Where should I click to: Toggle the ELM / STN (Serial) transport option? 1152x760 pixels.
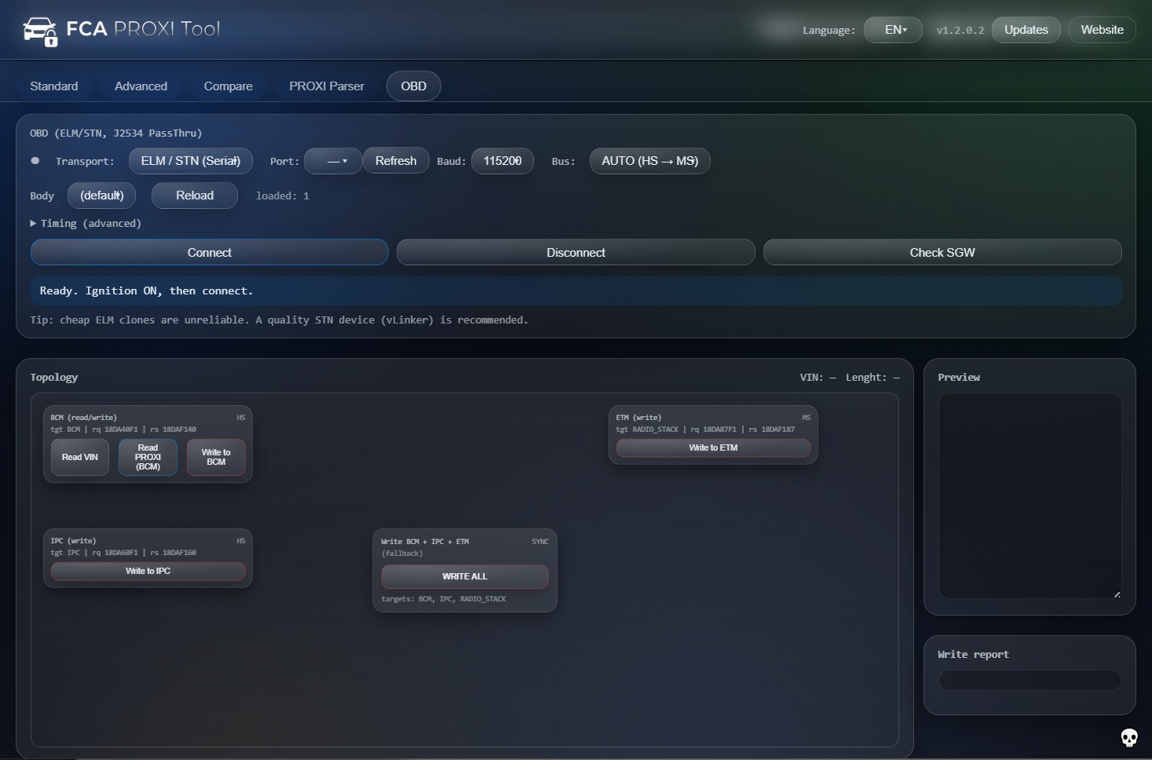pyautogui.click(x=190, y=160)
